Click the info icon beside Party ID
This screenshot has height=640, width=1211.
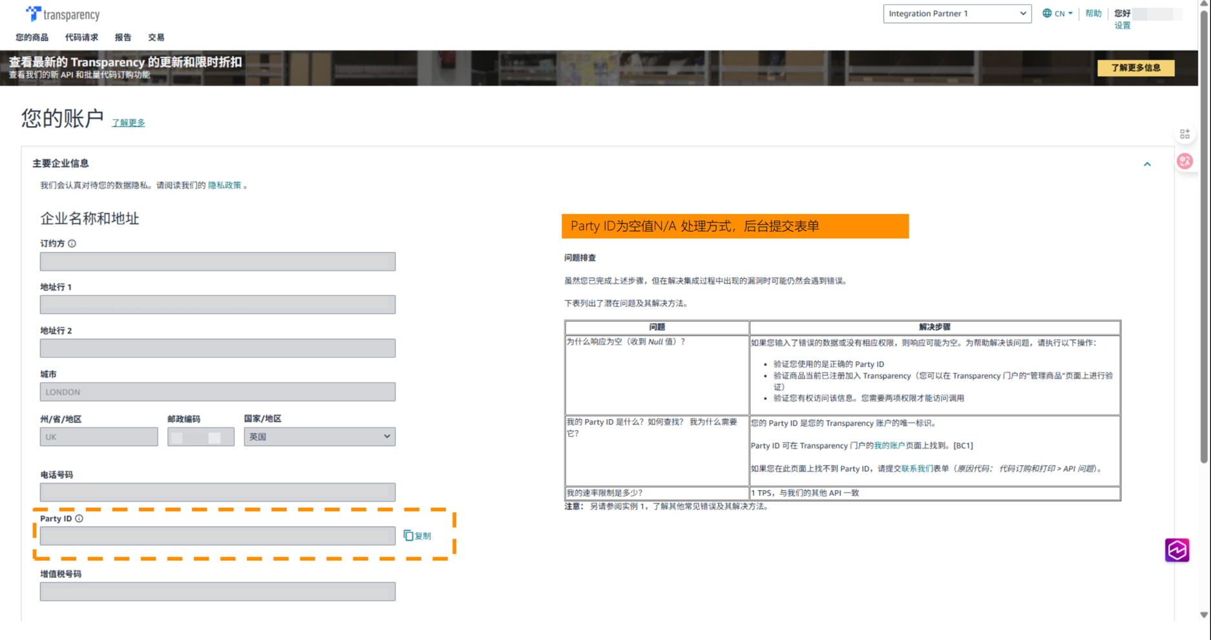[79, 519]
